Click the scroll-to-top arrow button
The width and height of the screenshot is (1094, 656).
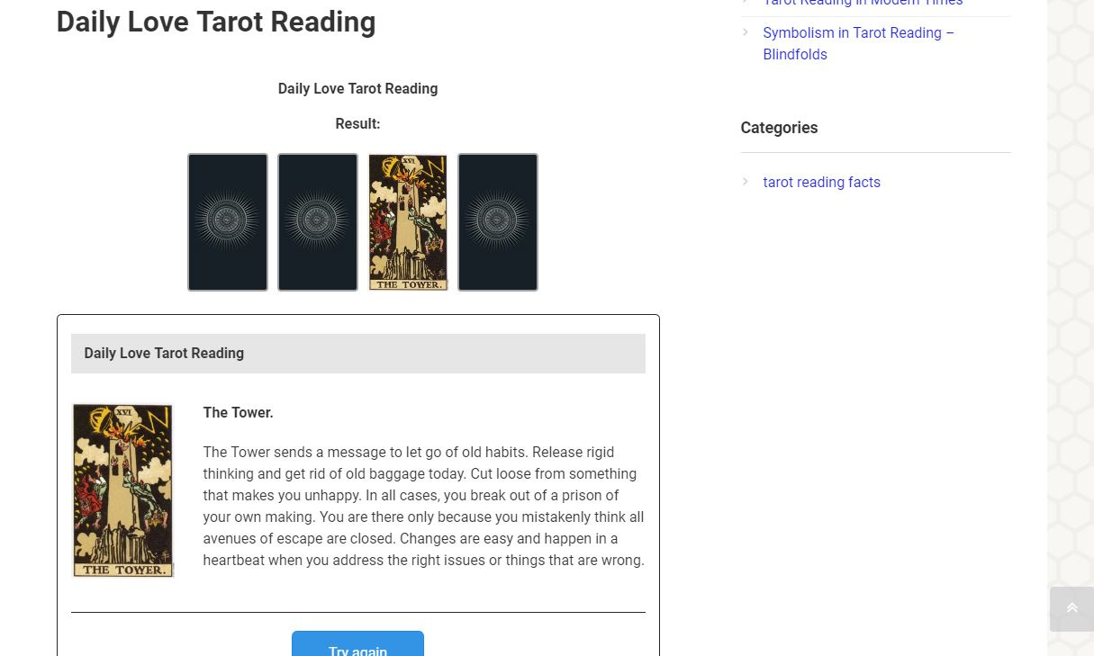(1071, 609)
